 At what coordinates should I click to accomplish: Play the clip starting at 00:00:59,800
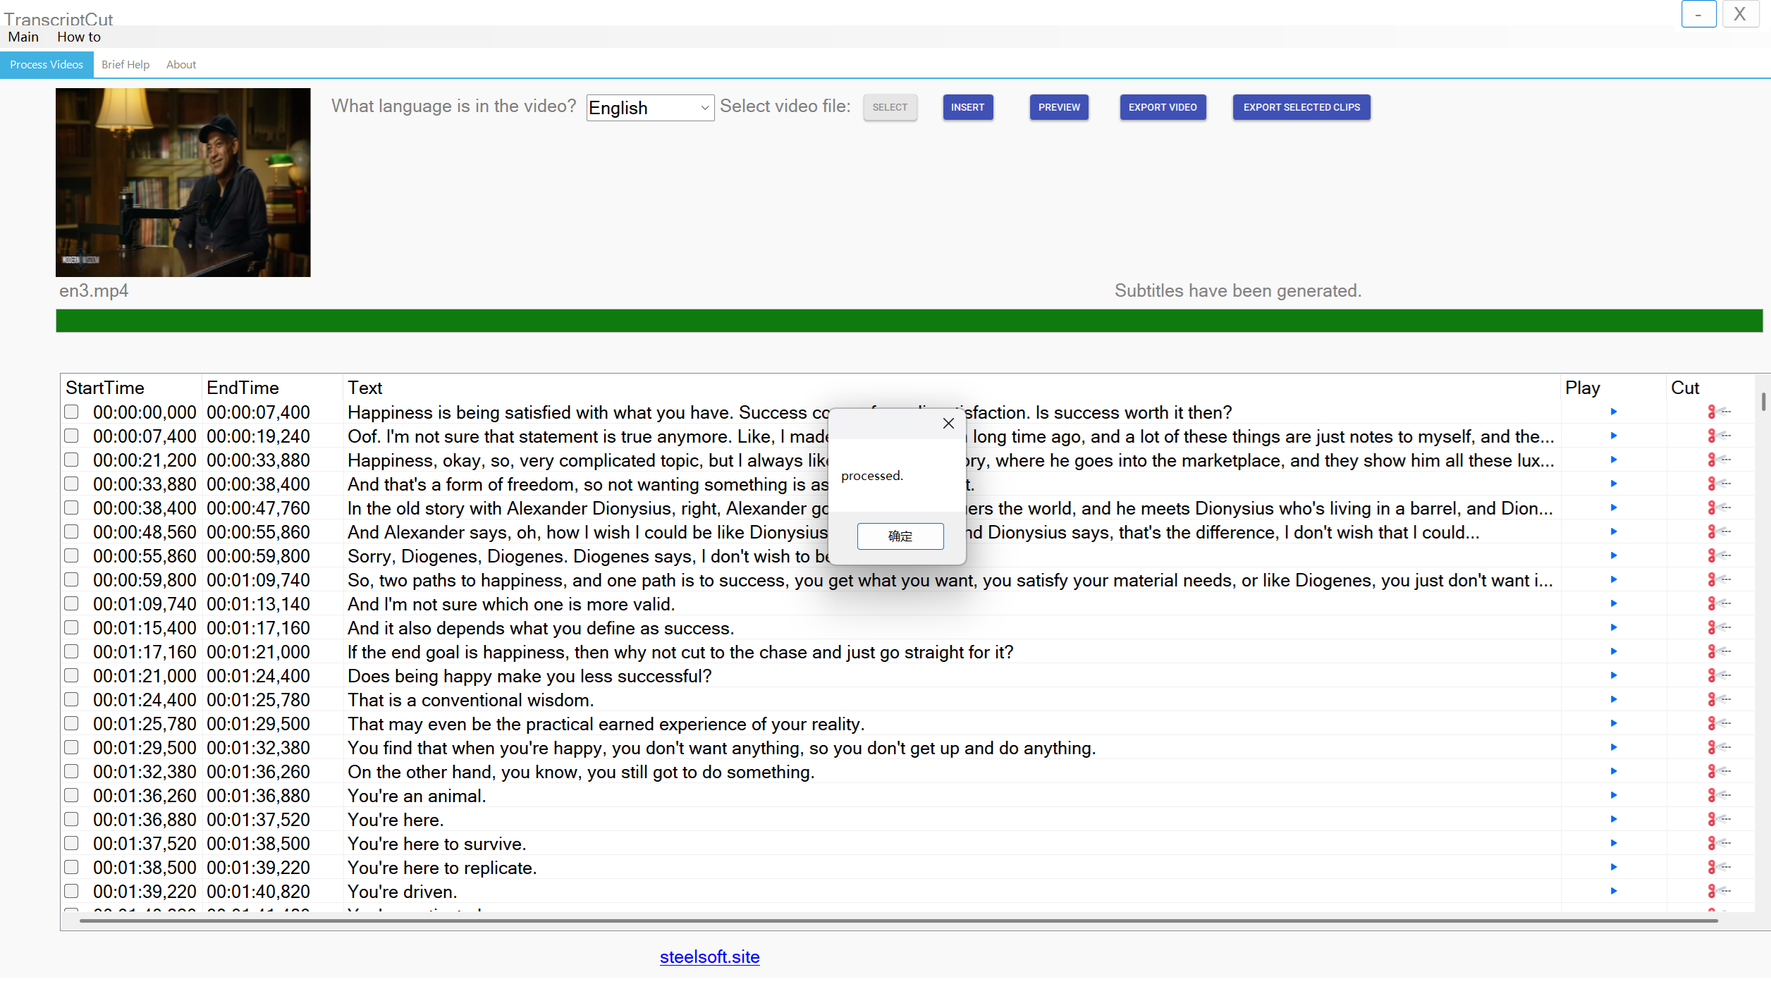pos(1613,580)
